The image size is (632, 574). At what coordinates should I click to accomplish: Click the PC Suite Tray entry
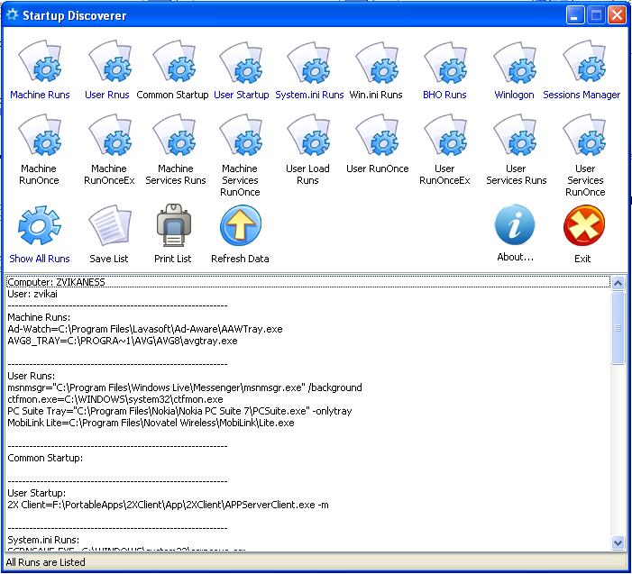coord(179,411)
